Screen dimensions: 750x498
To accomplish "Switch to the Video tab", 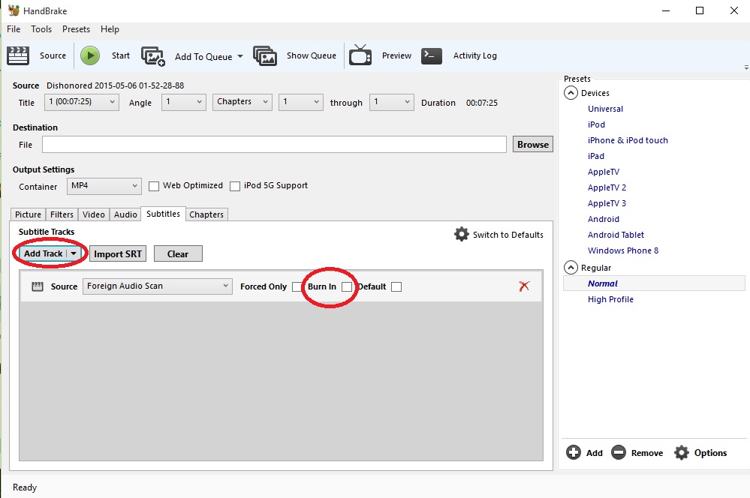I will [x=94, y=214].
